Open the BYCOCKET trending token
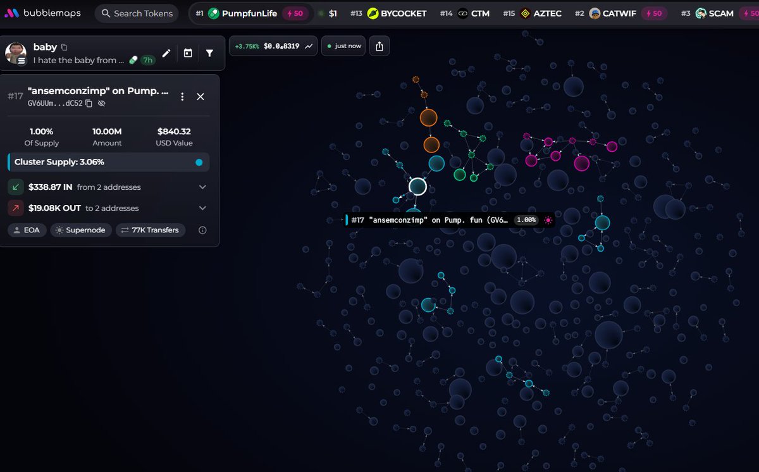759x472 pixels. [388, 13]
